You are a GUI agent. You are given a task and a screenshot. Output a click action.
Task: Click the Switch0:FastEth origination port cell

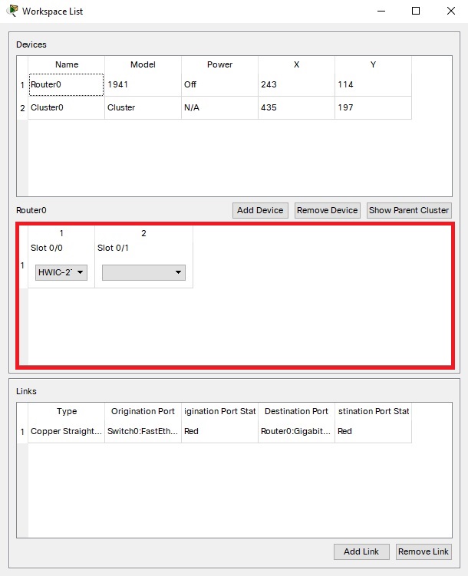[143, 431]
